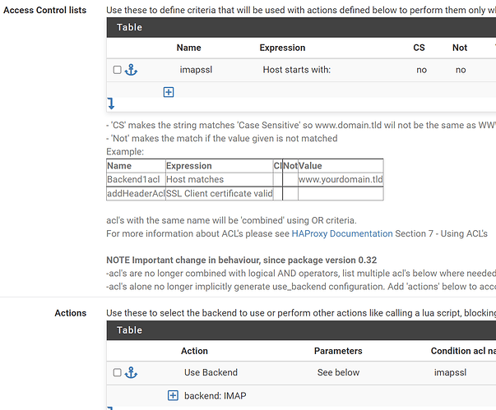Screen dimensions: 496x410
Task: Tick the checkbox in the Use Backend row
Action: 117,373
